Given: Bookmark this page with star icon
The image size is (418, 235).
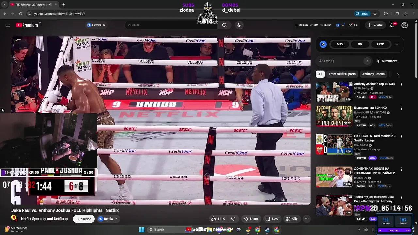Looking at the screenshot, I should click(x=375, y=14).
